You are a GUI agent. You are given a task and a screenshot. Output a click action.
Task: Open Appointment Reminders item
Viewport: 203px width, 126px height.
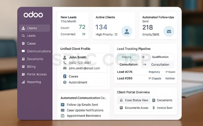click(81, 116)
